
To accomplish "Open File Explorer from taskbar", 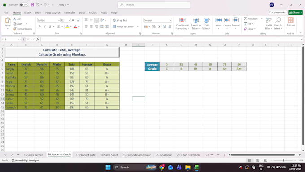I will click(187, 167).
